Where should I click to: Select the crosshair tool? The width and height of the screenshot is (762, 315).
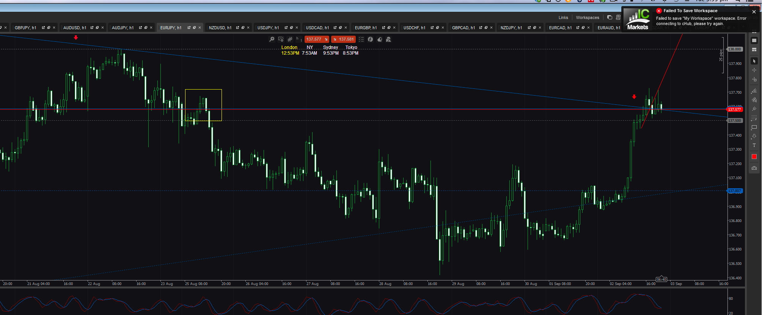click(x=754, y=70)
